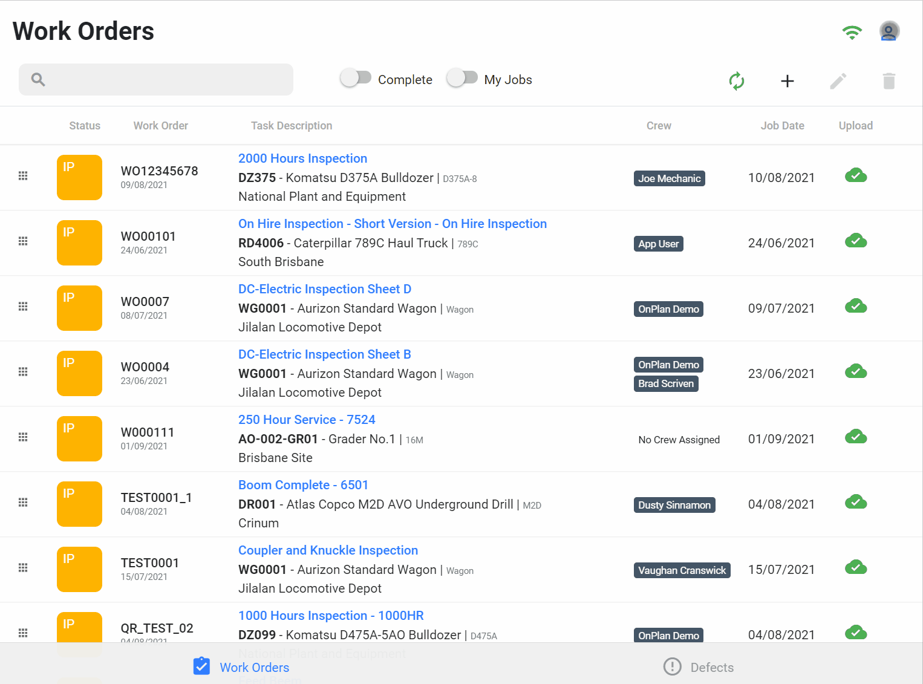This screenshot has width=923, height=684.
Task: Sort by the Status column header
Action: tap(85, 126)
